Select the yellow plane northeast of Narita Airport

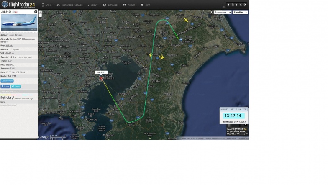click(186, 20)
